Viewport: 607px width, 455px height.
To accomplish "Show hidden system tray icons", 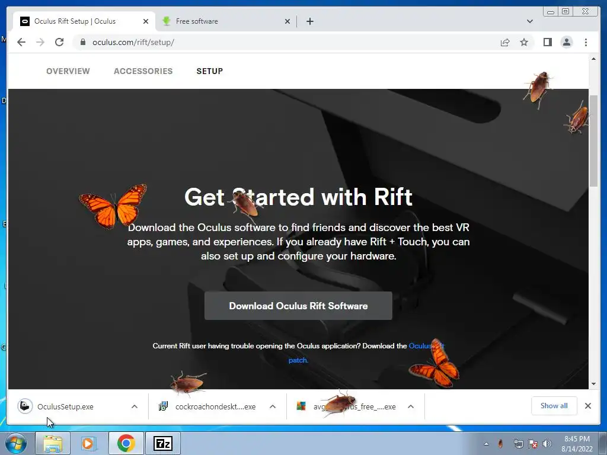I will (x=486, y=444).
